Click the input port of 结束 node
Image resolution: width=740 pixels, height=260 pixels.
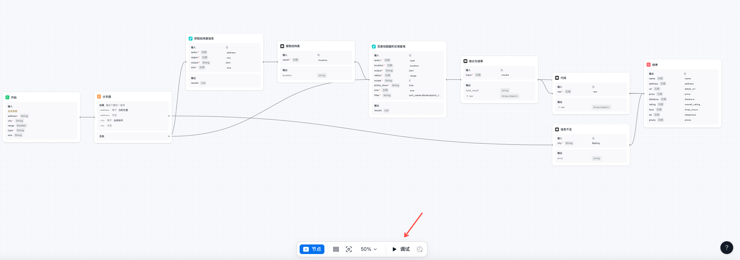pyautogui.click(x=644, y=94)
